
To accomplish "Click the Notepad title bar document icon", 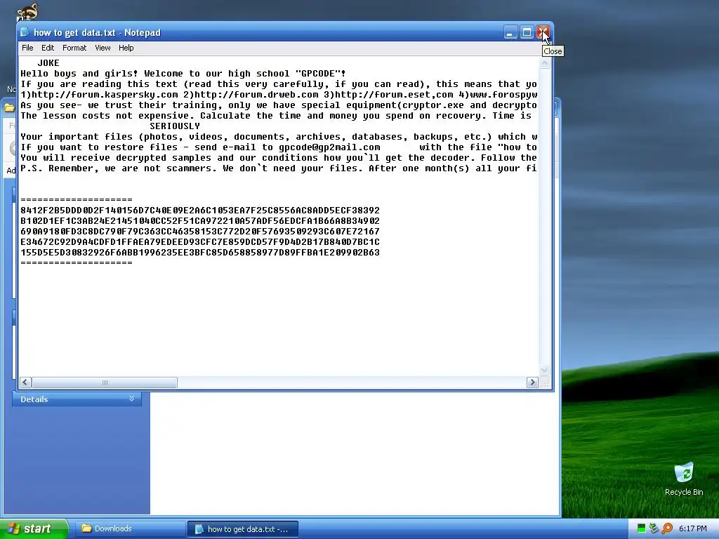I will coord(25,32).
